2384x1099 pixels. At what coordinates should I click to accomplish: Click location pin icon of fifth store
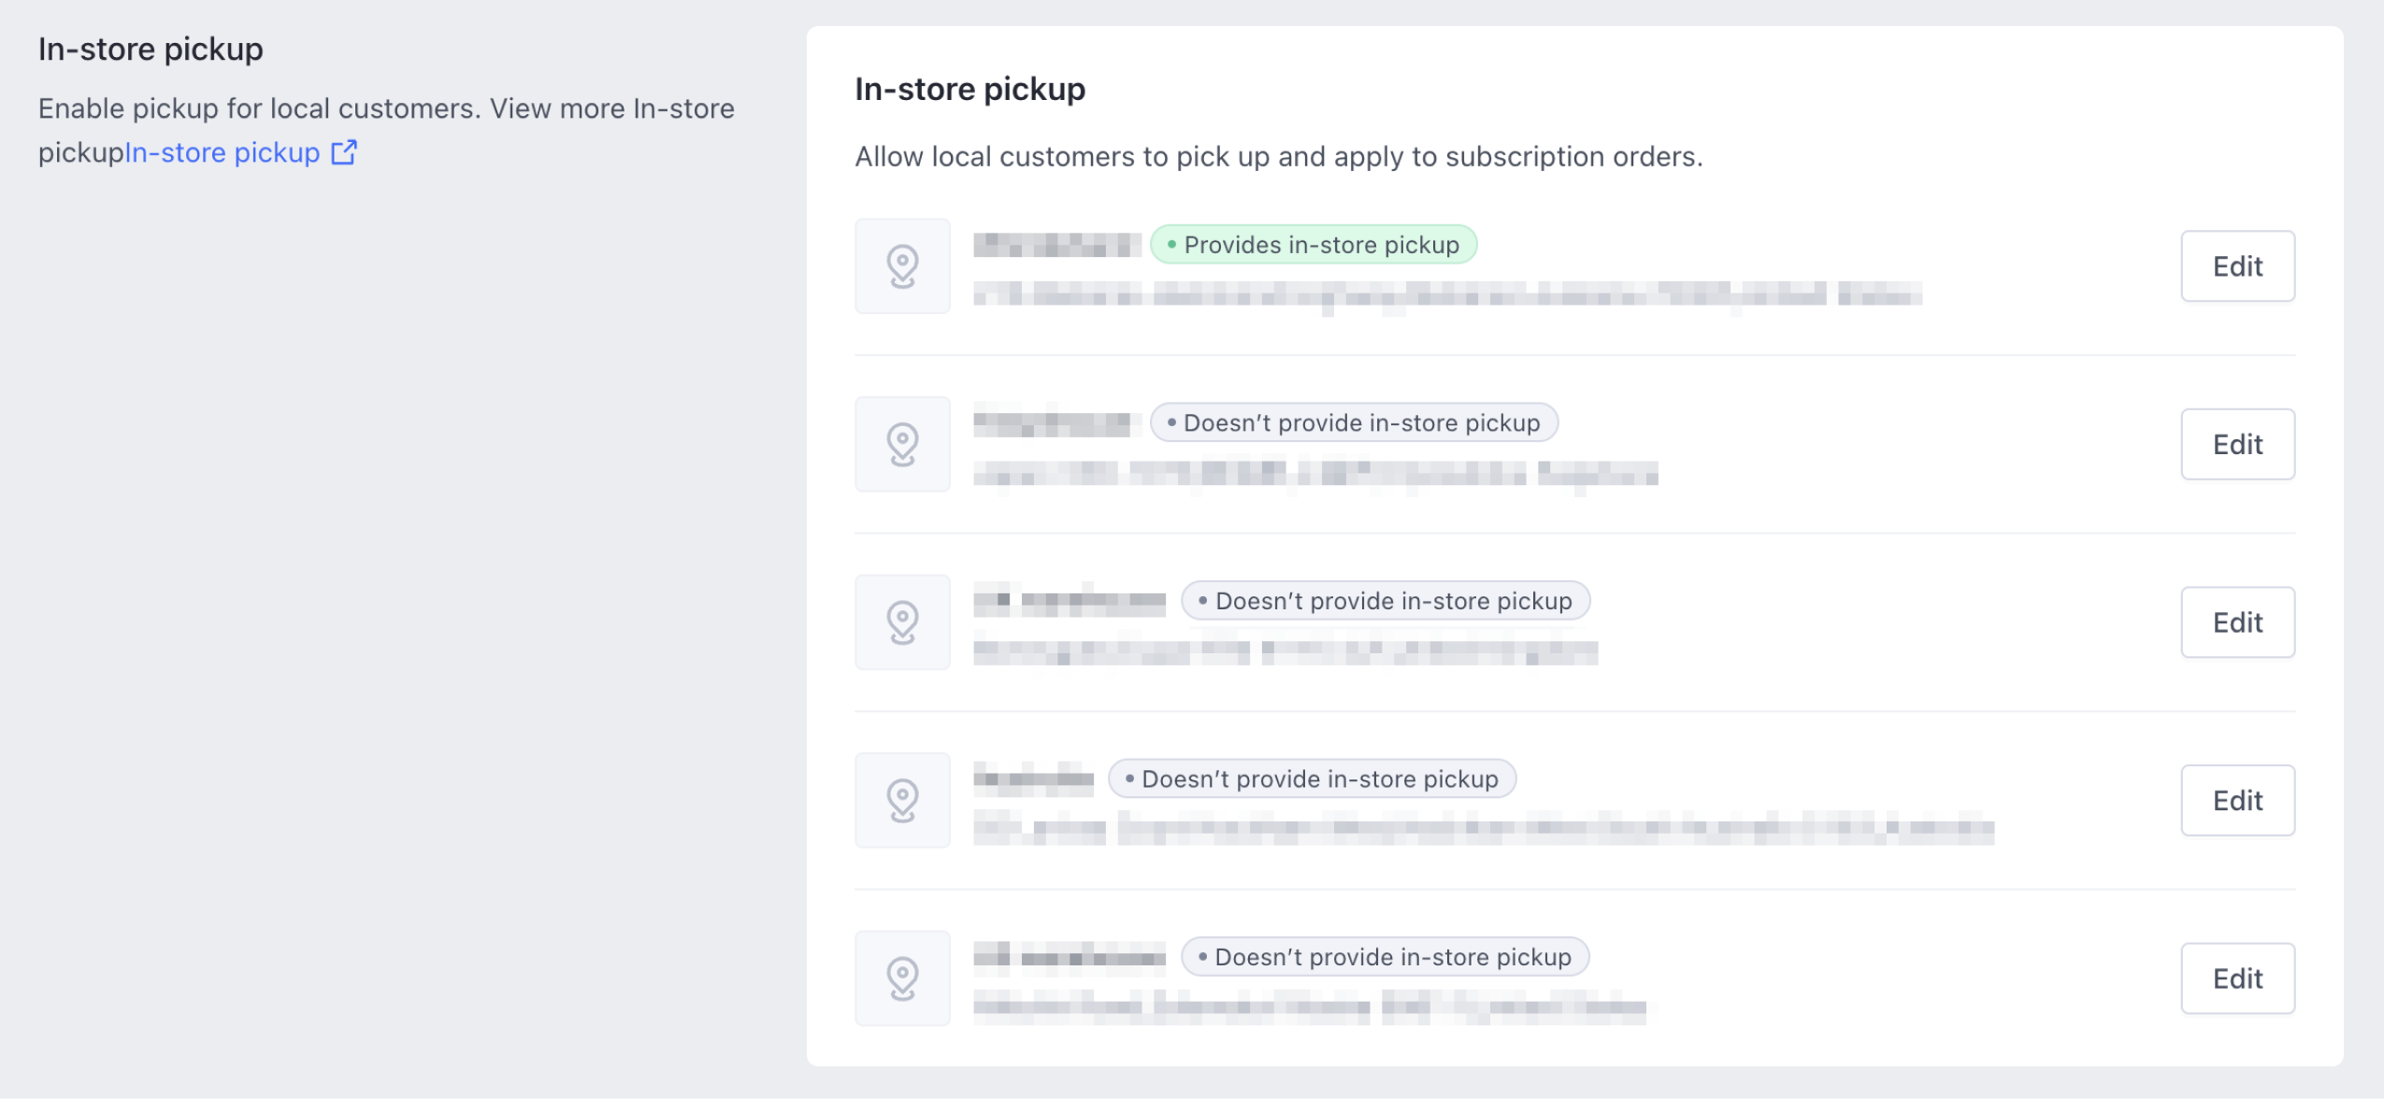click(x=902, y=978)
